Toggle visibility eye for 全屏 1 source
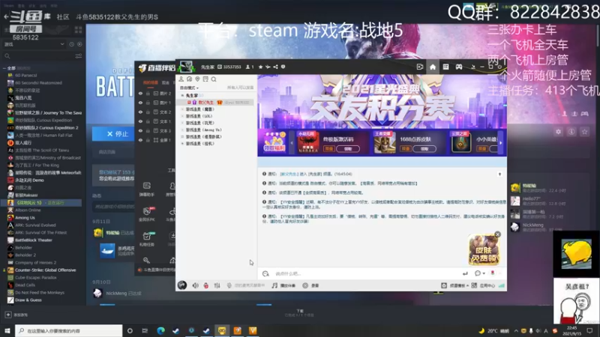Image resolution: width=600 pixels, height=337 pixels. click(140, 140)
